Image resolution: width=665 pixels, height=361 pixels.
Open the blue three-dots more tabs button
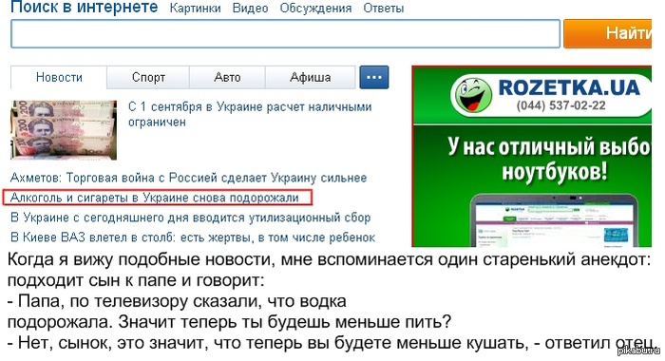pos(374,77)
